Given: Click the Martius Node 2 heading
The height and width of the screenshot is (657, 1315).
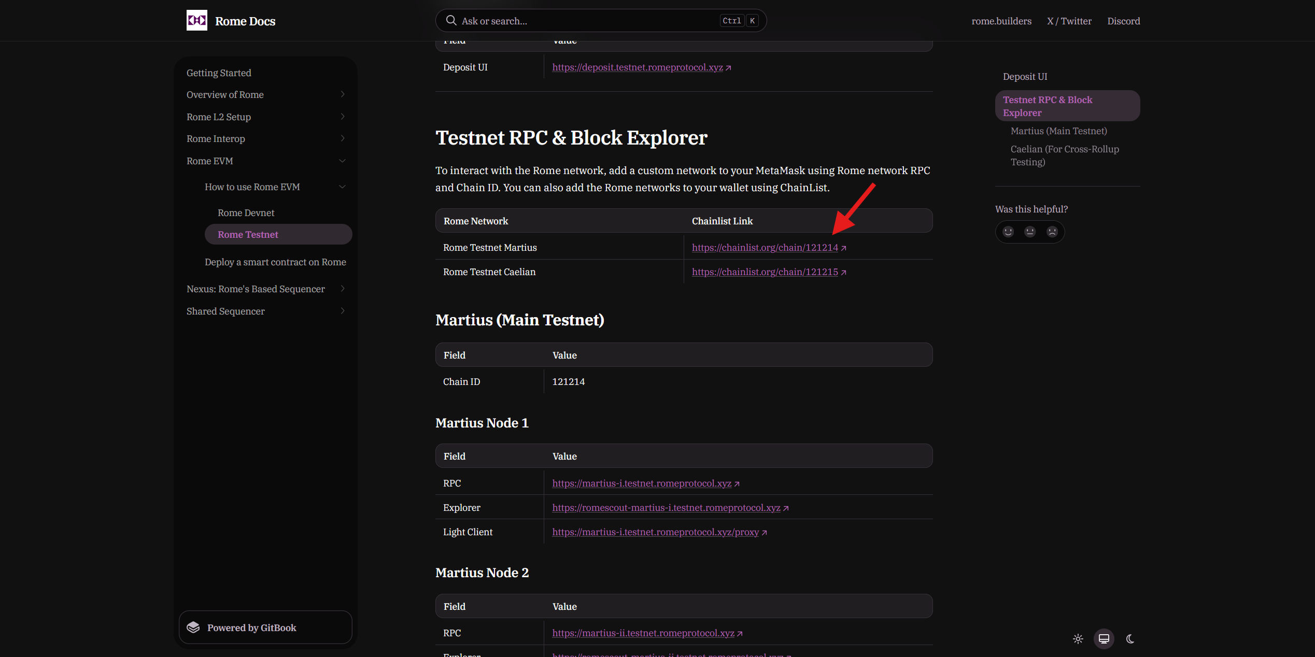Looking at the screenshot, I should tap(482, 573).
